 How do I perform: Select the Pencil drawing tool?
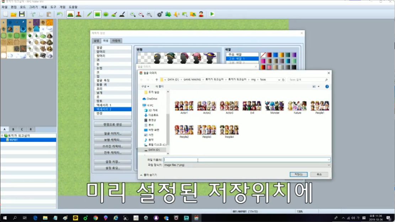89,14
